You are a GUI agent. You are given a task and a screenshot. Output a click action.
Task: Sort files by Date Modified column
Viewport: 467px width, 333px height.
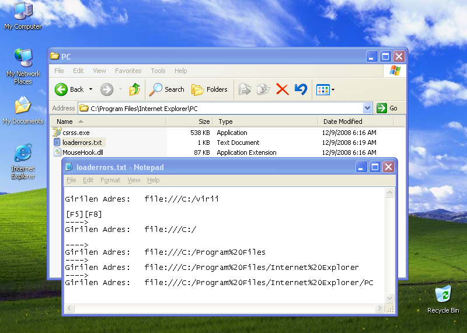pos(356,122)
